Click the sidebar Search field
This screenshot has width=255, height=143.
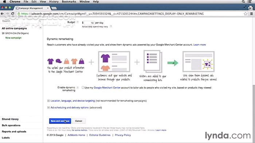(x=21, y=21)
